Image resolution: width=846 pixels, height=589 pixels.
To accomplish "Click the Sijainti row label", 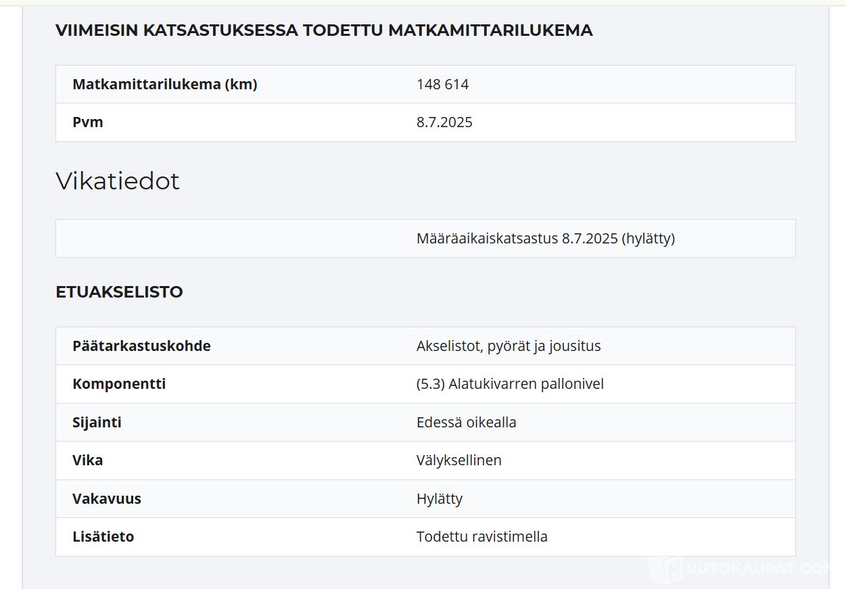I will pos(97,423).
